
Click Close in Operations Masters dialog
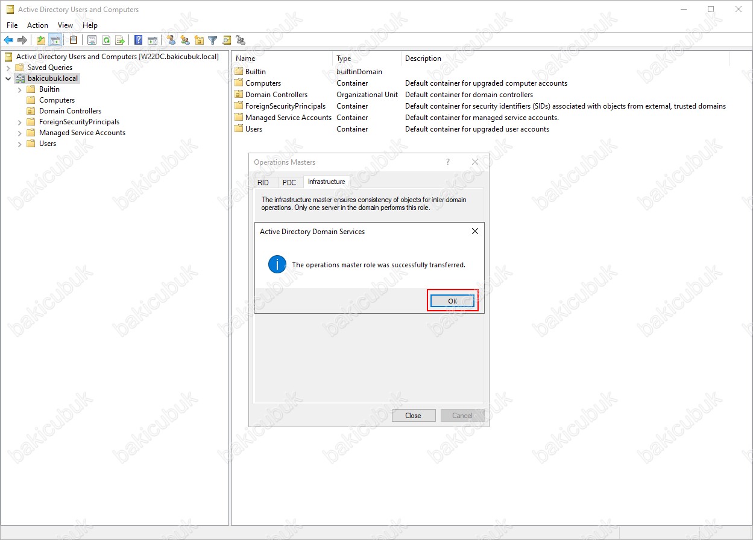(x=414, y=416)
